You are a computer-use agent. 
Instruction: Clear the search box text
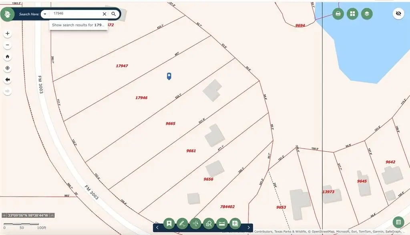tap(105, 14)
